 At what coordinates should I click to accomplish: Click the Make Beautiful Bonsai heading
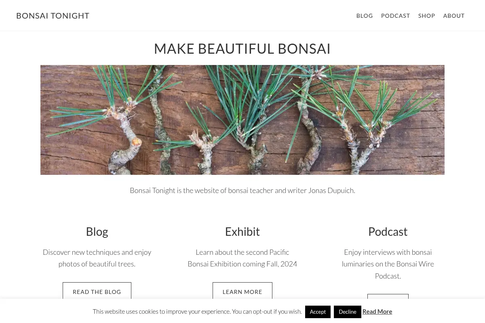(242, 49)
